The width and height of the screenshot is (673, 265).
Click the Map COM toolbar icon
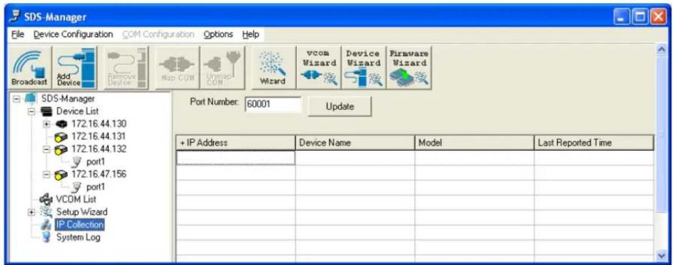[x=178, y=68]
